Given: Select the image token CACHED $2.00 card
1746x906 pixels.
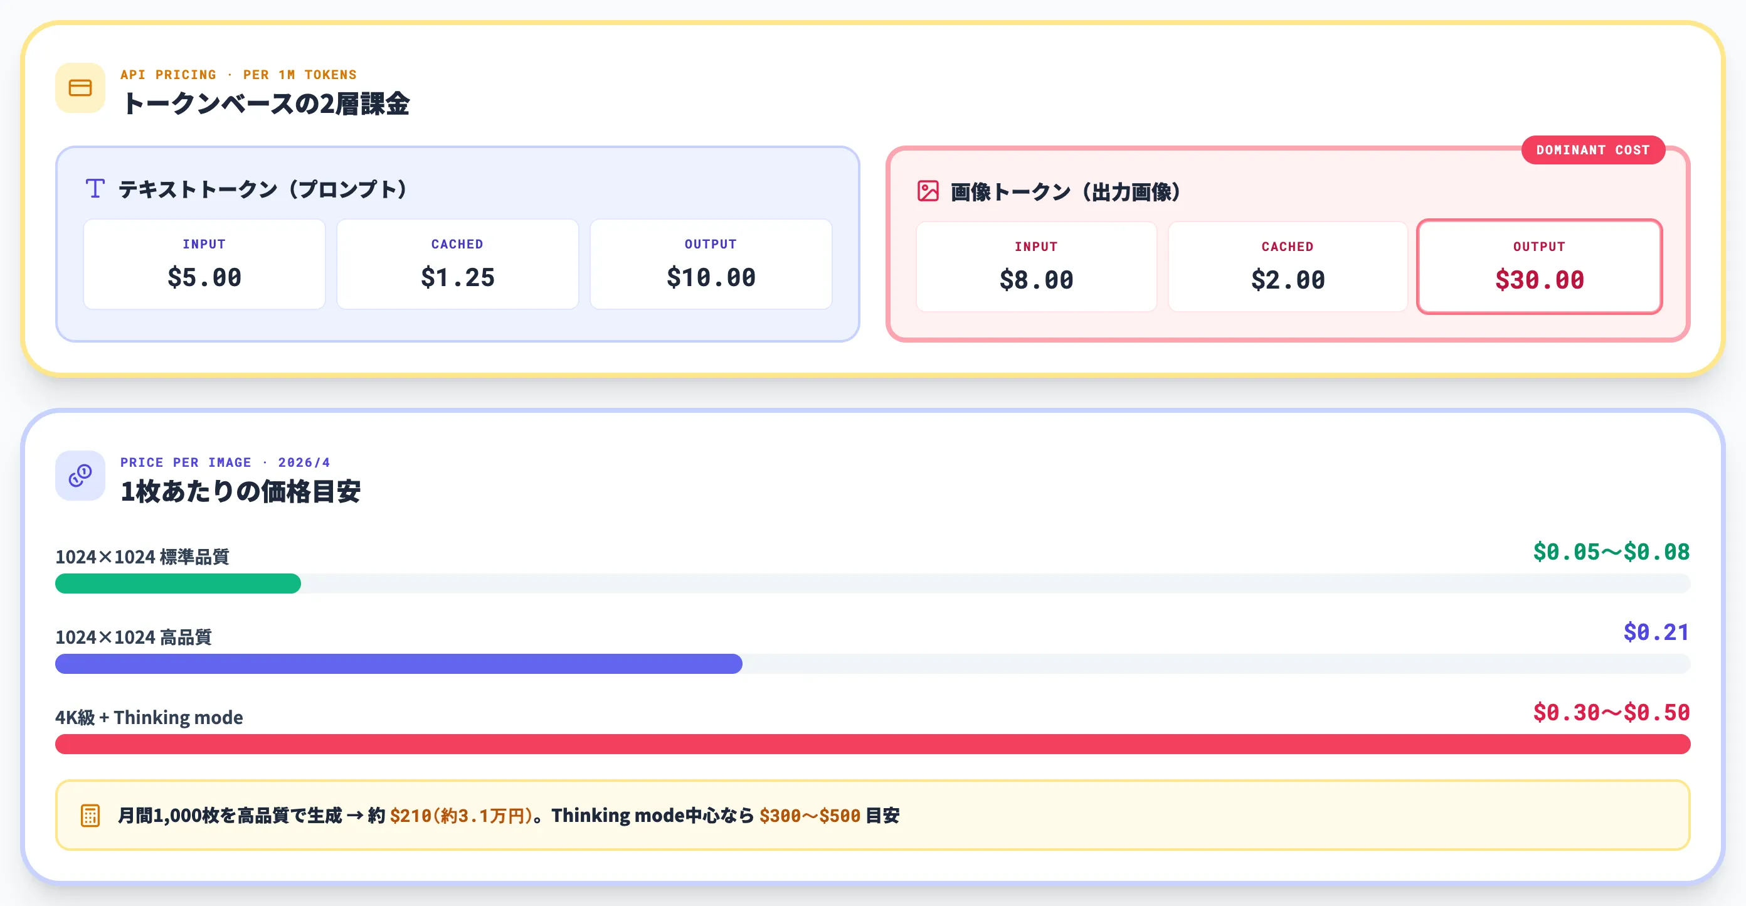Looking at the screenshot, I should pos(1287,267).
